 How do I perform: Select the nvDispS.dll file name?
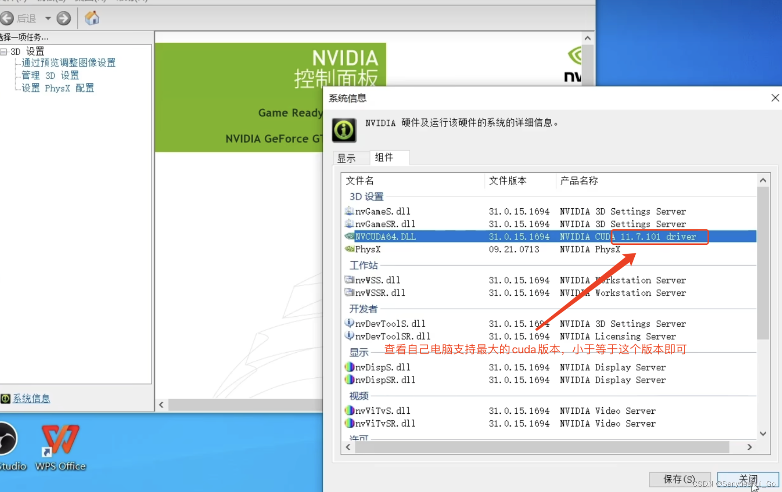tap(383, 367)
